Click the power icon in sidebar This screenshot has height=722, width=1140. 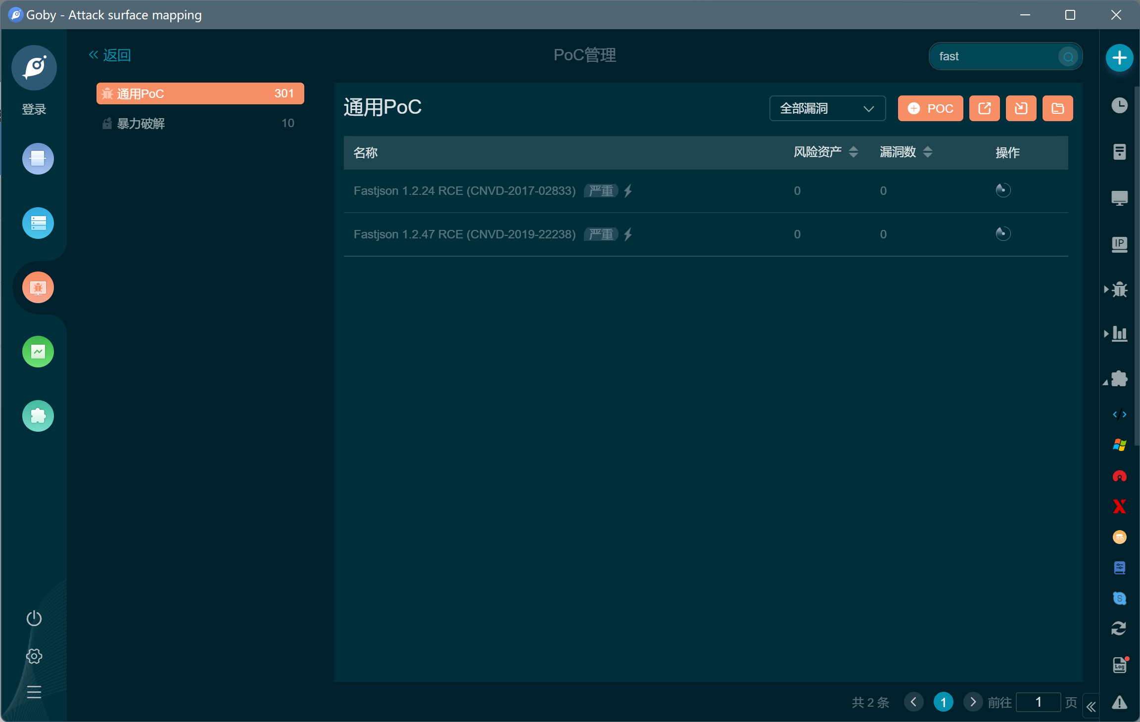[34, 618]
